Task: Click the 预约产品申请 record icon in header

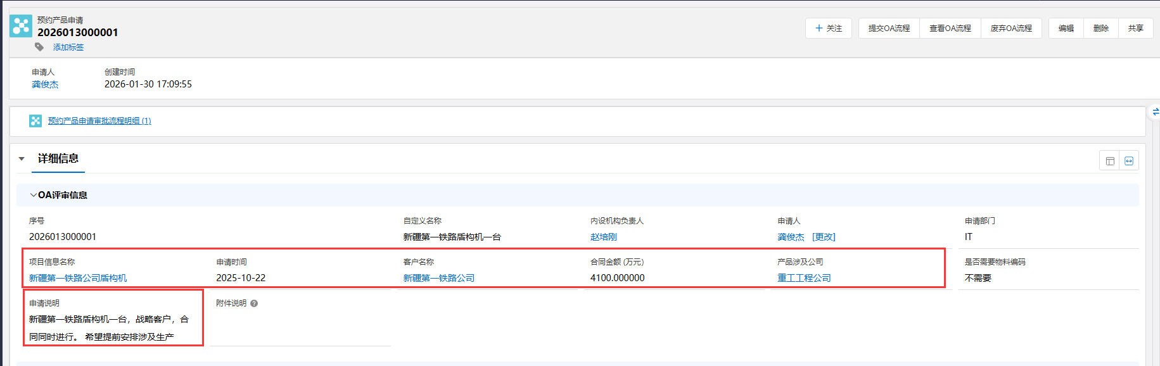Action: tap(21, 26)
